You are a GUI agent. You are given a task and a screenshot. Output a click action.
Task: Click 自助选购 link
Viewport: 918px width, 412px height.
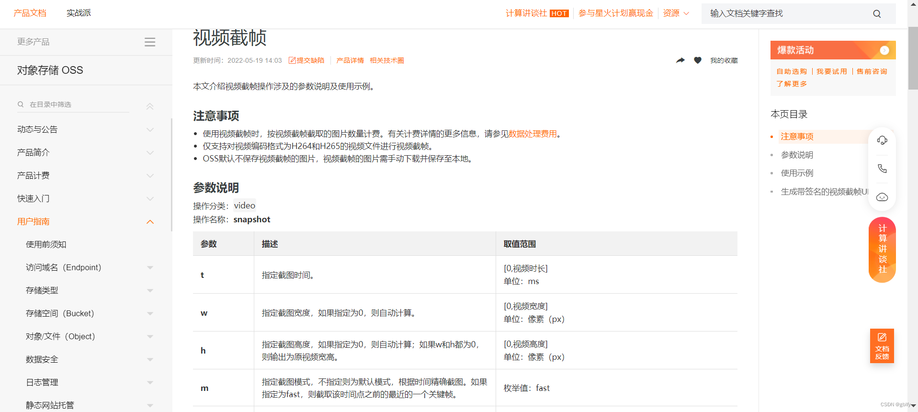point(792,71)
